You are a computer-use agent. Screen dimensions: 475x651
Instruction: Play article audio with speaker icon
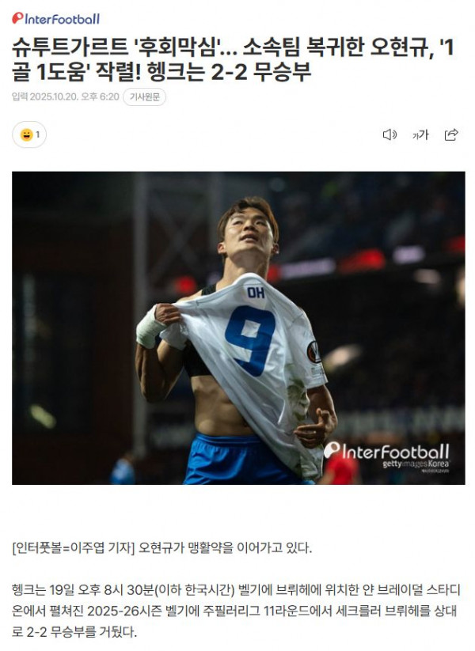pos(389,134)
